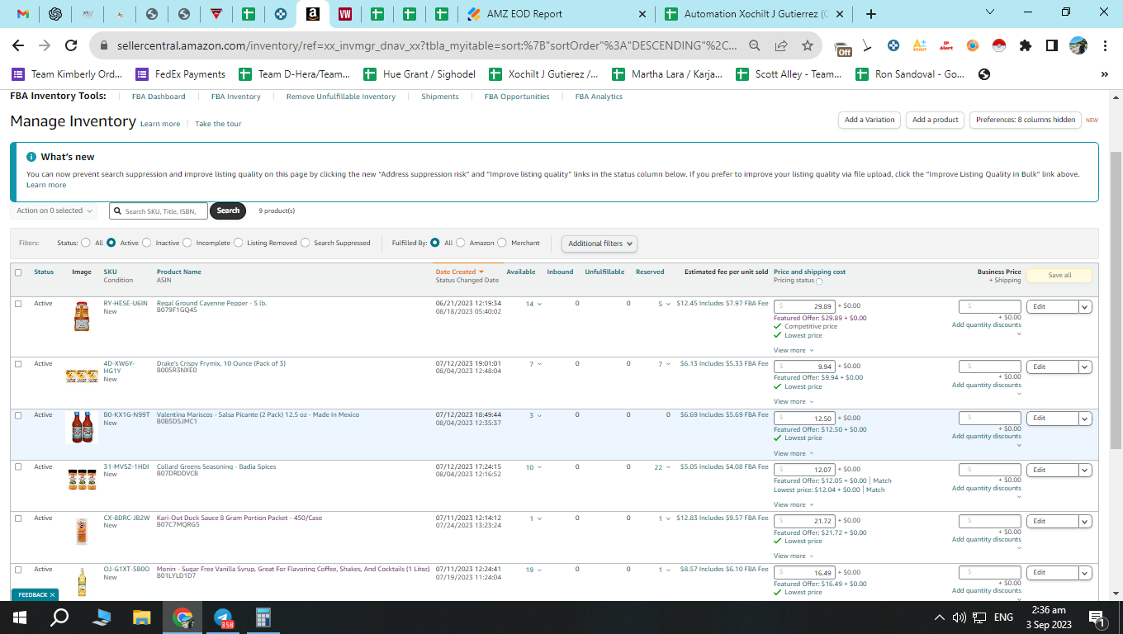Open the Chrome profile avatar
This screenshot has width=1123, height=634.
click(1078, 46)
